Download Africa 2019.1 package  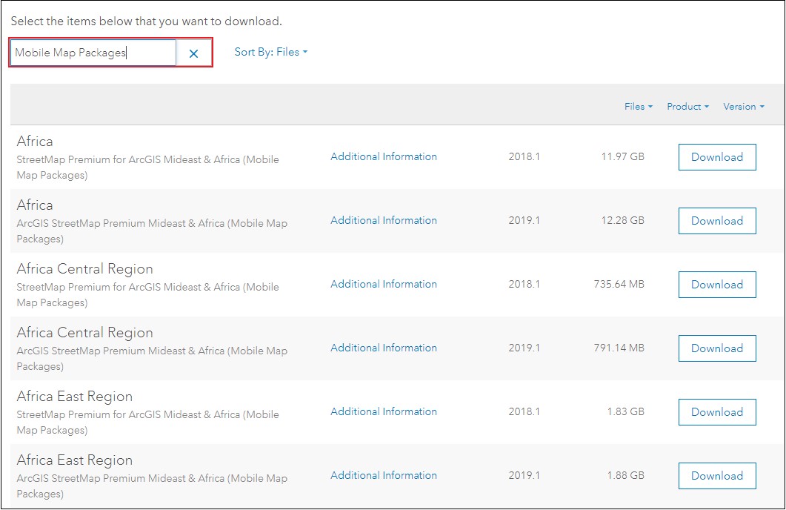pyautogui.click(x=717, y=221)
